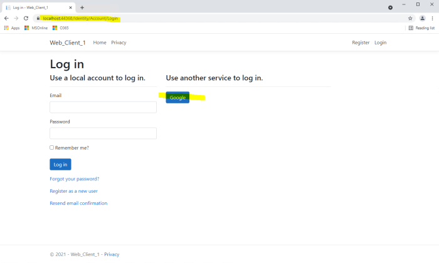Open the Chrome profile avatar
Screen dimensions: 439x263
422,18
